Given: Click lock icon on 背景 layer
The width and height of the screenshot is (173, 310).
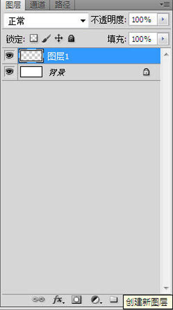Looking at the screenshot, I should pos(146,72).
